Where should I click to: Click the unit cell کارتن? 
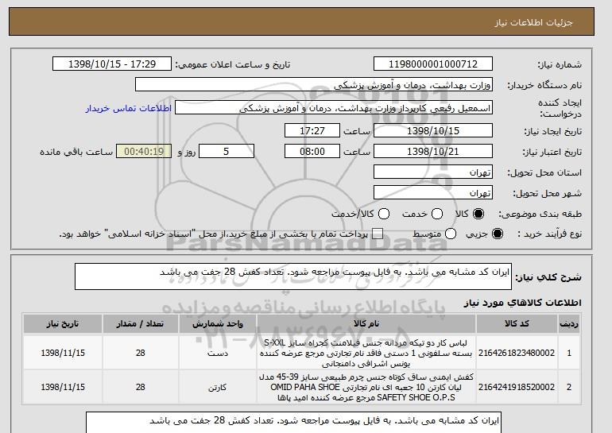point(218,387)
